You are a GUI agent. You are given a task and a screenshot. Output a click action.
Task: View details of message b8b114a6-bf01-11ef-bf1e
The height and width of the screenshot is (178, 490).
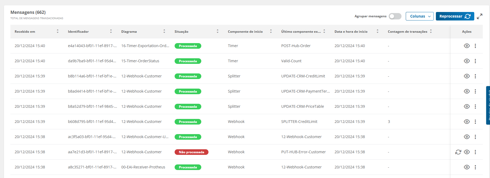467,76
